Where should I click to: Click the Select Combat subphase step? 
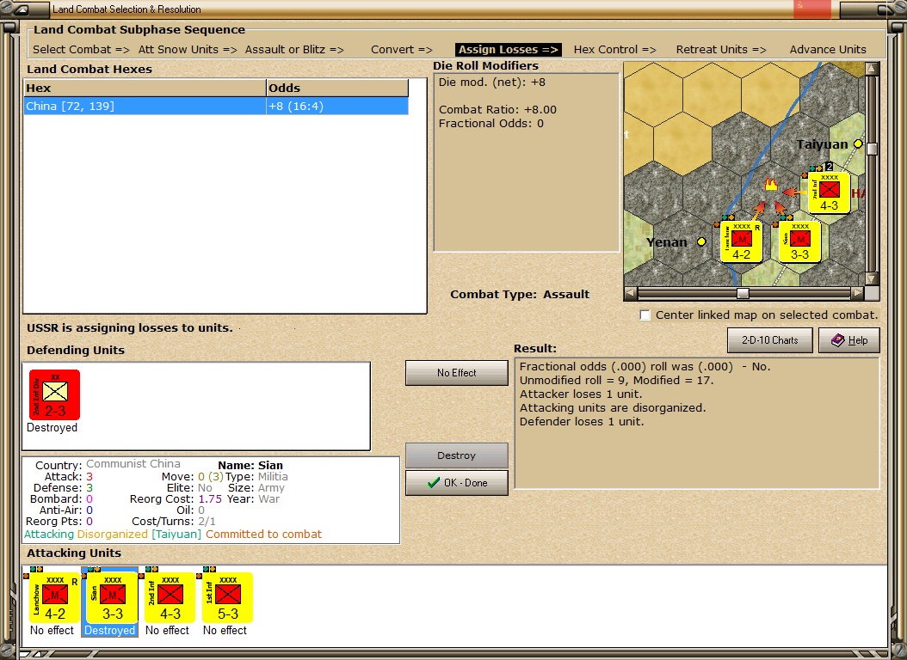(81, 50)
